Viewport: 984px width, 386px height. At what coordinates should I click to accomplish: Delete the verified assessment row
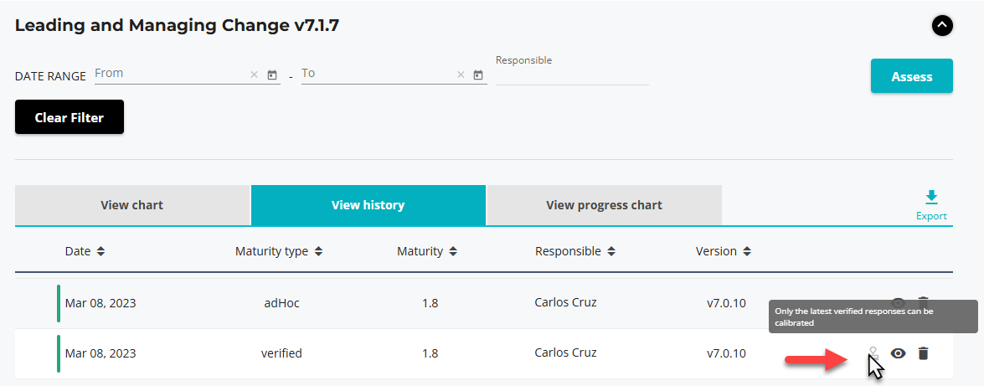pos(923,353)
